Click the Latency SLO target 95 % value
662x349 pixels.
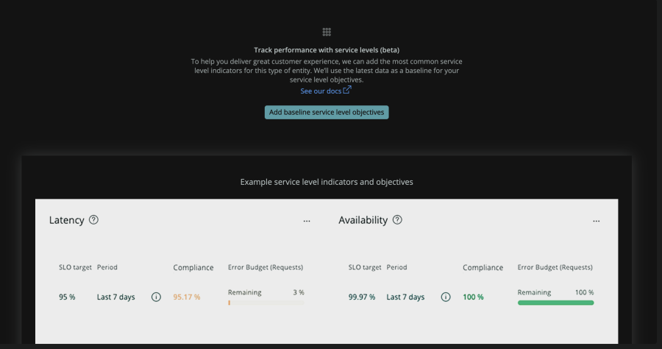pos(67,297)
